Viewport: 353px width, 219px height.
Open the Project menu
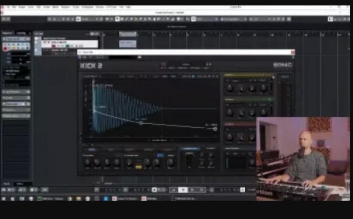[22, 7]
